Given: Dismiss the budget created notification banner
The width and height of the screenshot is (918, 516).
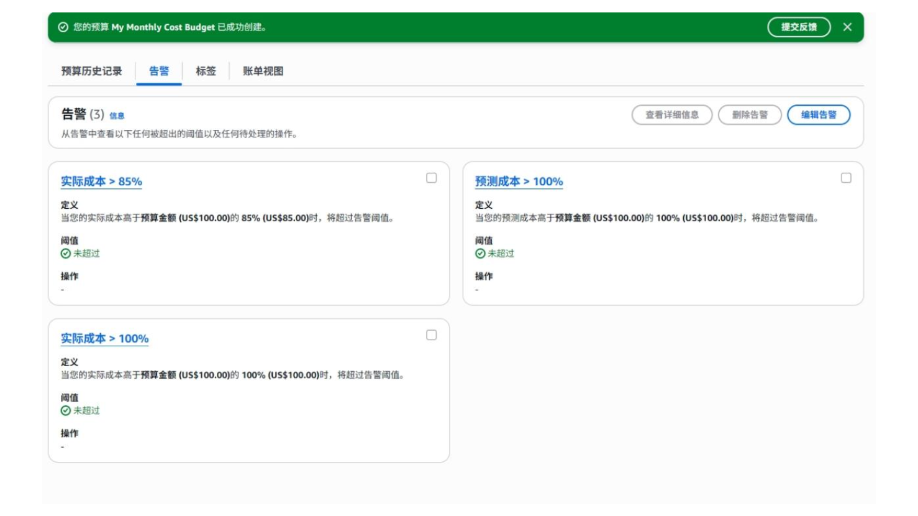Looking at the screenshot, I should pos(847,27).
